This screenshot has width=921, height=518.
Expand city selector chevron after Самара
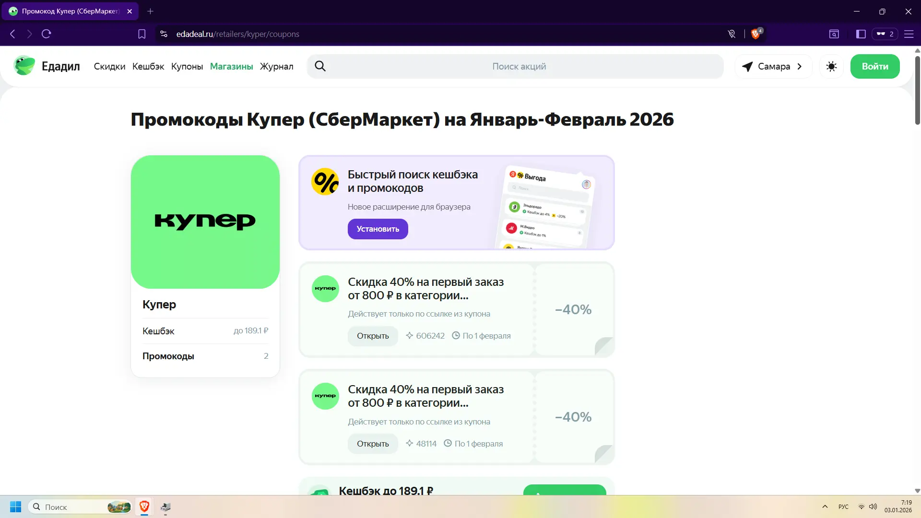point(800,67)
